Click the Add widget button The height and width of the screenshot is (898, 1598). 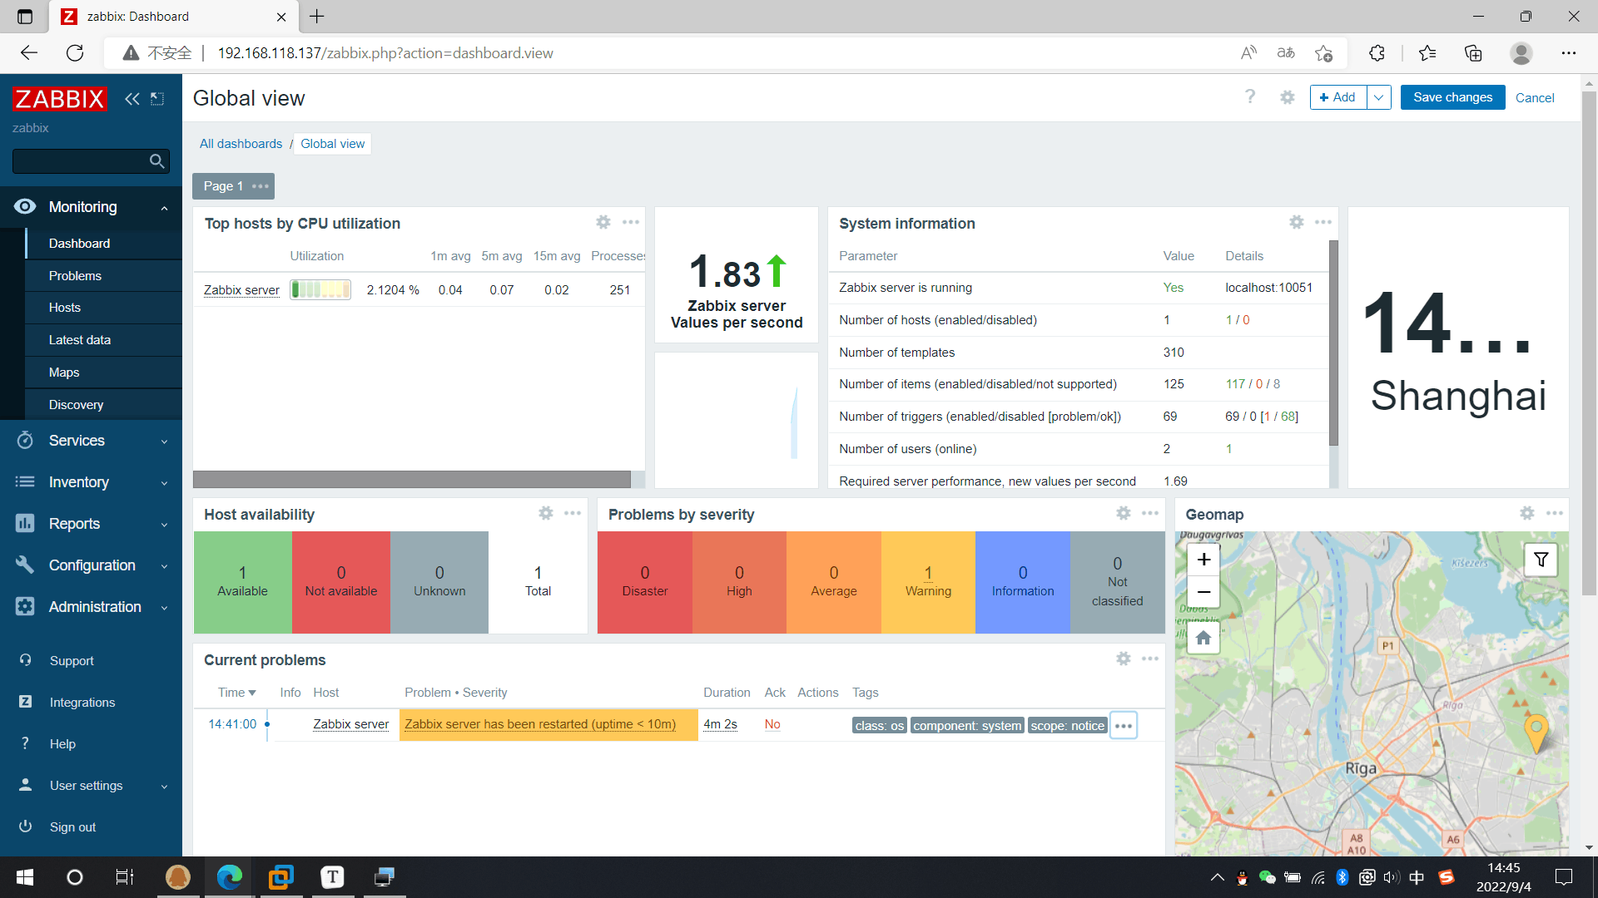(1338, 97)
